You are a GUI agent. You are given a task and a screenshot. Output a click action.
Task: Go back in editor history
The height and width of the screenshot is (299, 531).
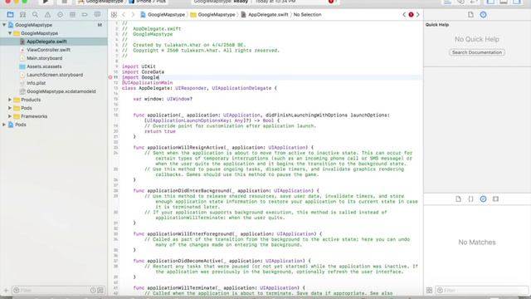124,15
